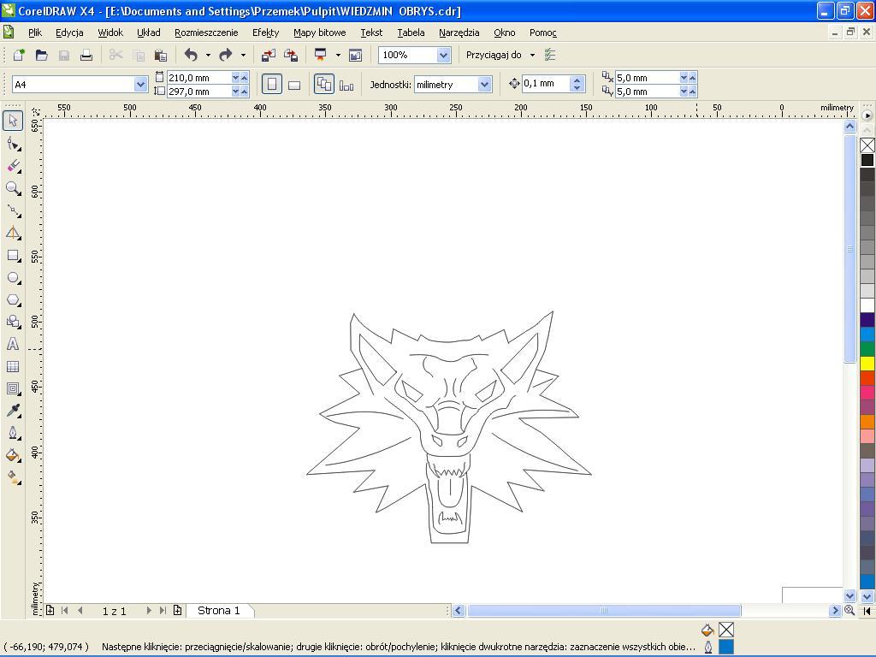Select the Rectangle tool

pos(13,256)
